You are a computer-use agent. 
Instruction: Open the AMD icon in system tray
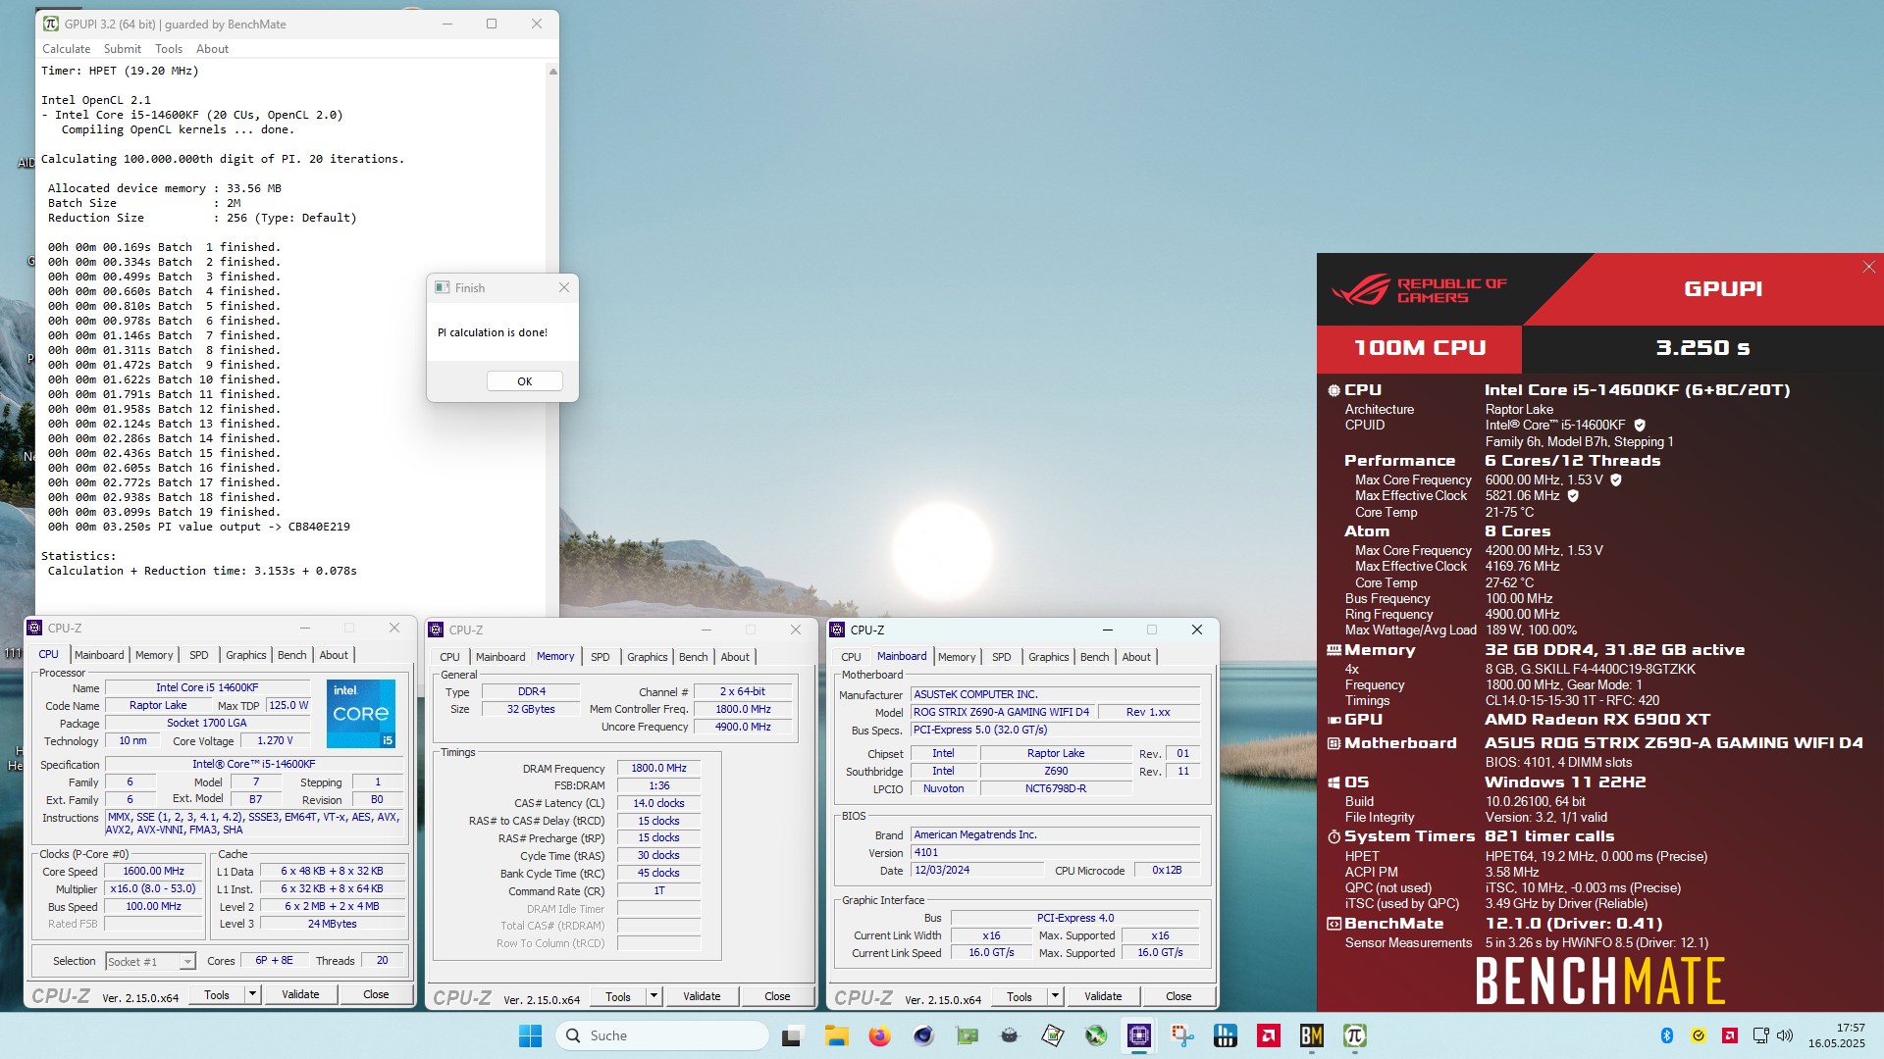[1730, 1035]
